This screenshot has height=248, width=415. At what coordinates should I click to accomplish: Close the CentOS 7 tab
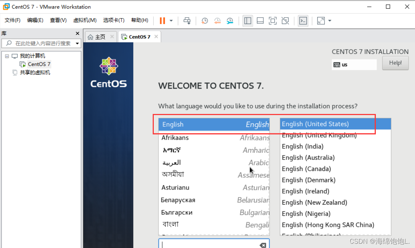(156, 37)
